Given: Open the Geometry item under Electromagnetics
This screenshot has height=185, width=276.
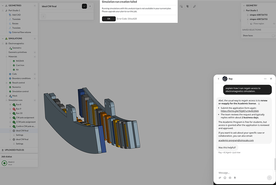Looking at the screenshot, I should tap(17, 48).
